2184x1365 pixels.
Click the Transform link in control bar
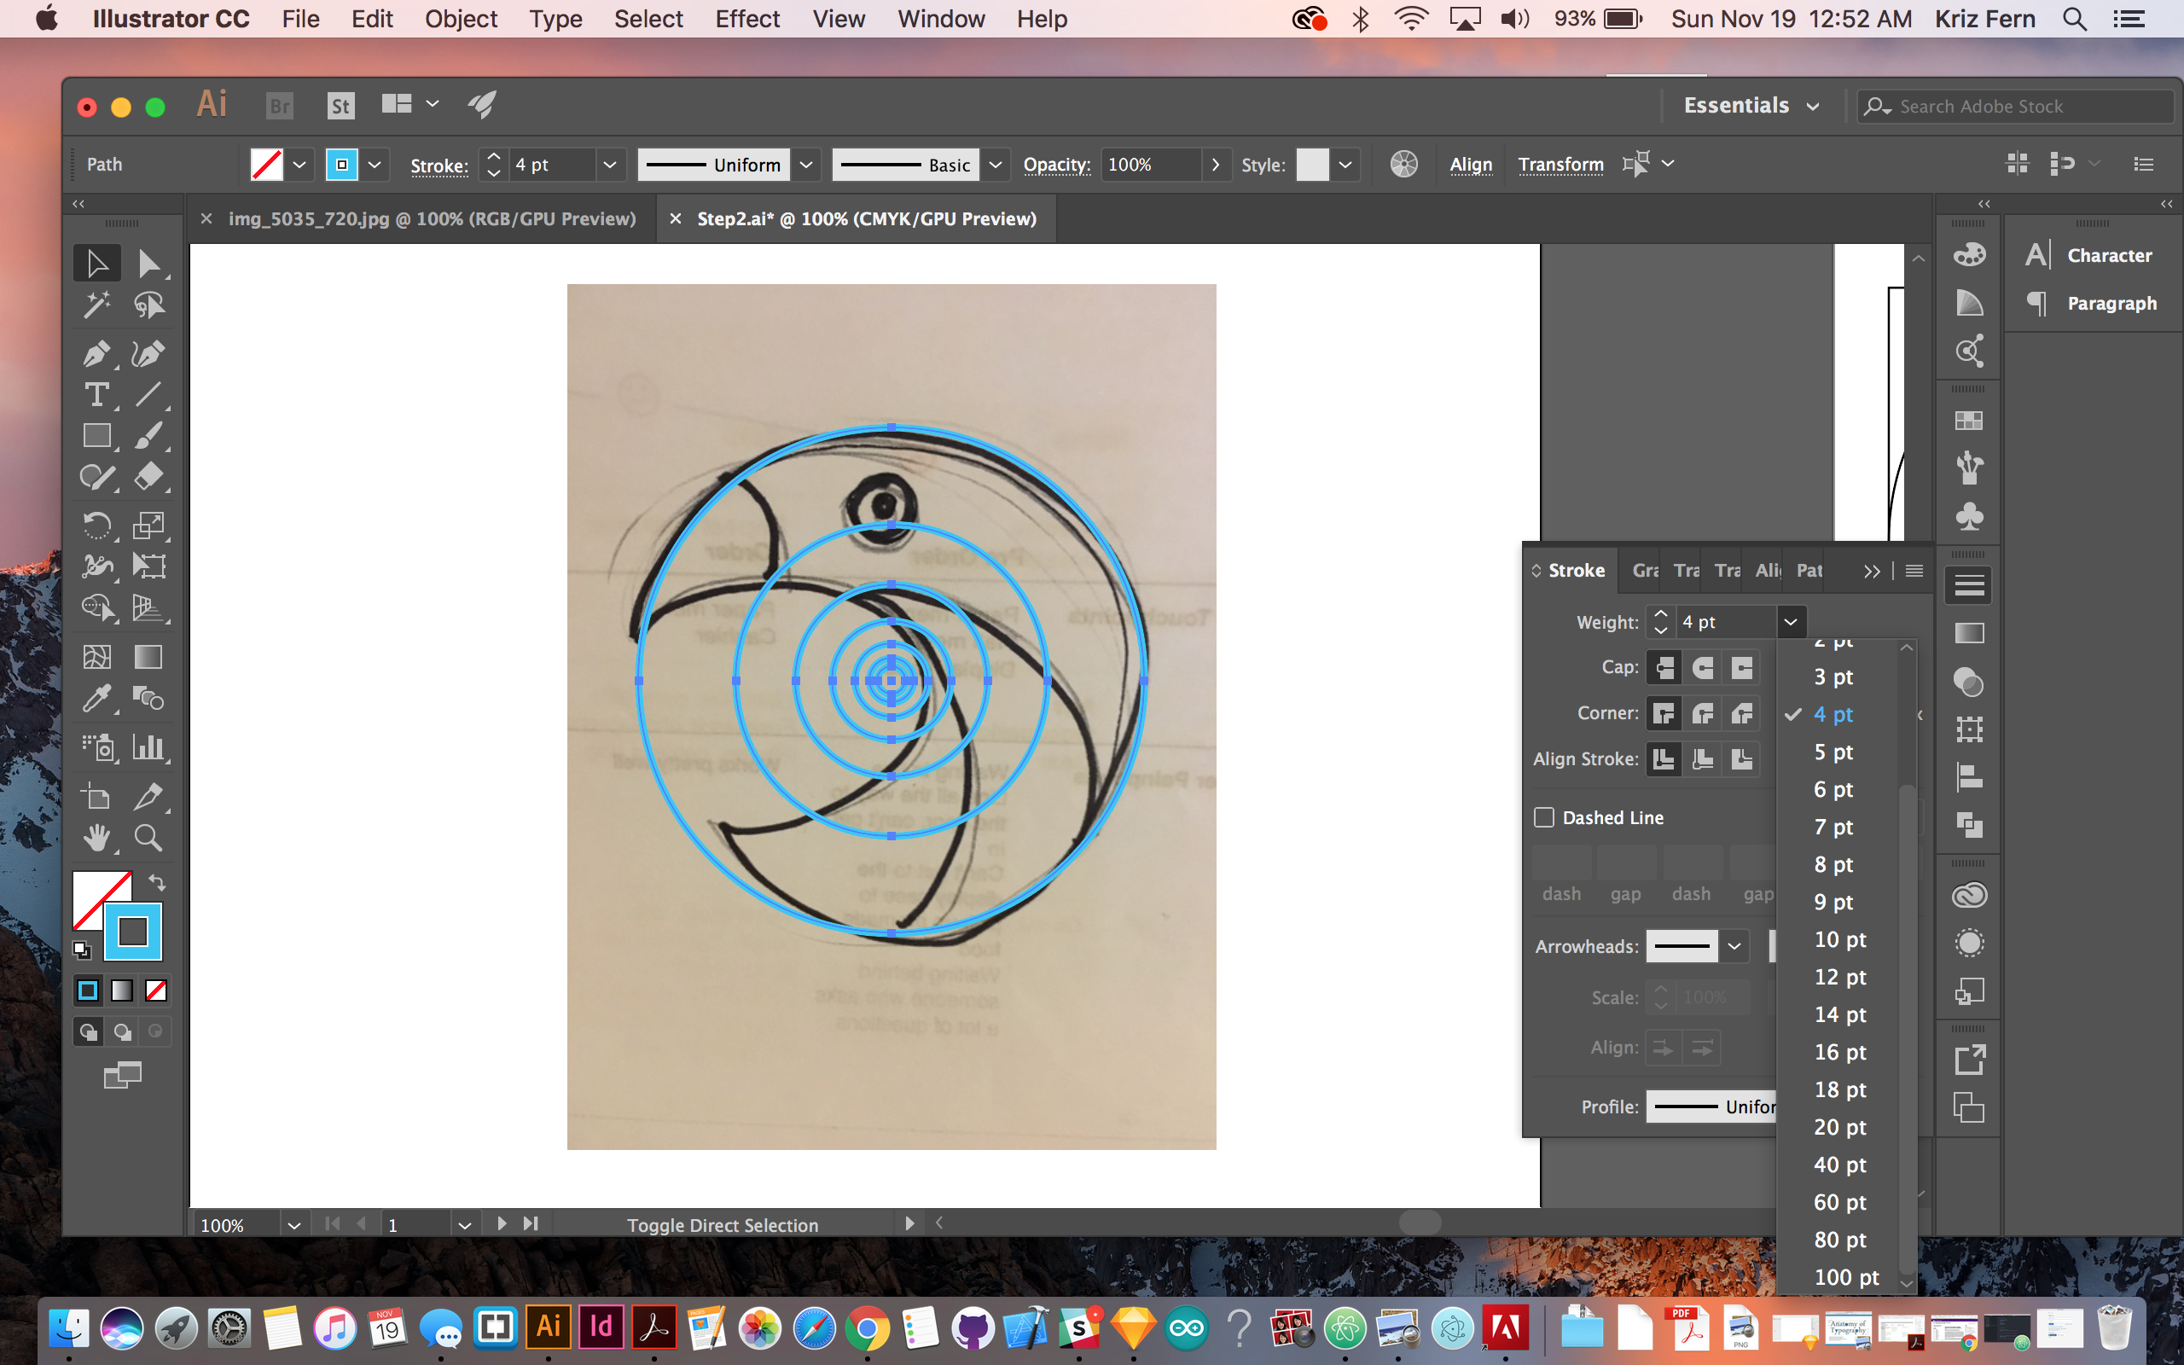1560,165
